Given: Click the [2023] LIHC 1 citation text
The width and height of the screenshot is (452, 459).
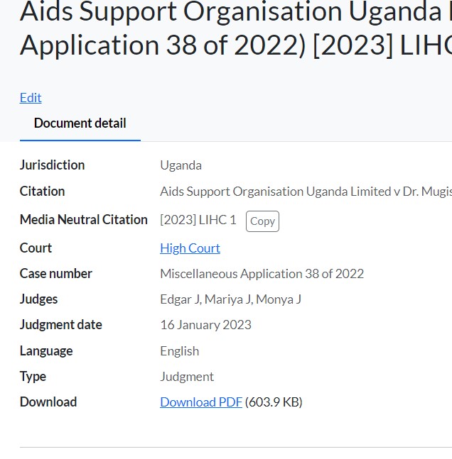Looking at the screenshot, I should point(198,220).
